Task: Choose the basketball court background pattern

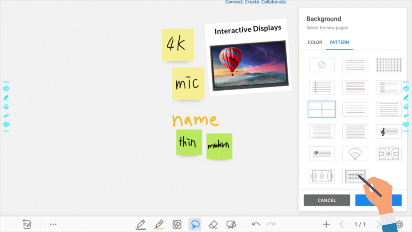Action: pos(389,154)
